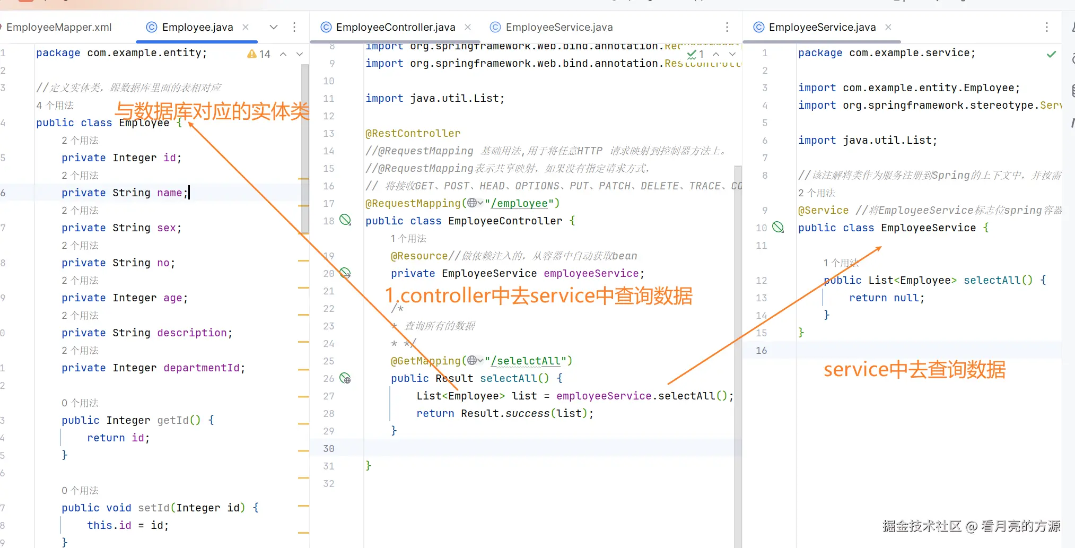The height and width of the screenshot is (548, 1075).
Task: Click "import java.util.List;" in EmployeeController
Action: click(435, 98)
